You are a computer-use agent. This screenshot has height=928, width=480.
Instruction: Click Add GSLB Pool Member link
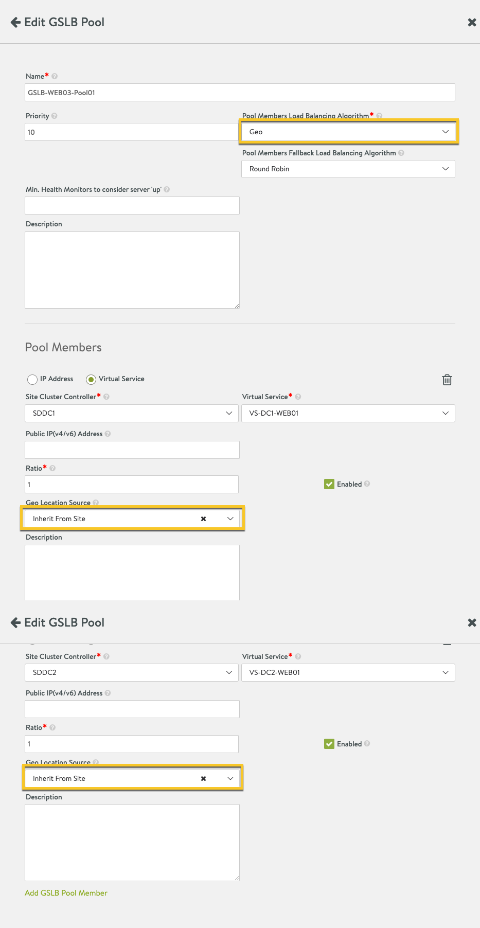66,893
